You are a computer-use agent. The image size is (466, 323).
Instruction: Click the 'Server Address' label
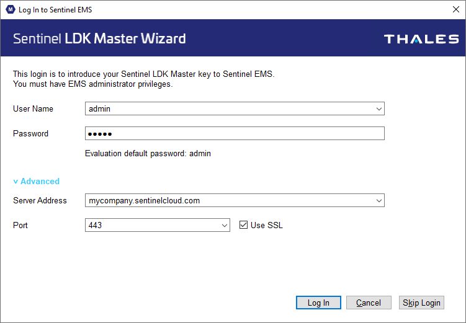pyautogui.click(x=40, y=201)
